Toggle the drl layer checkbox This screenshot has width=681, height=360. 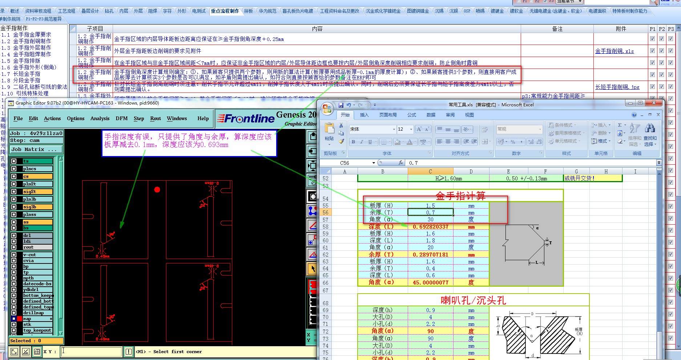14,236
